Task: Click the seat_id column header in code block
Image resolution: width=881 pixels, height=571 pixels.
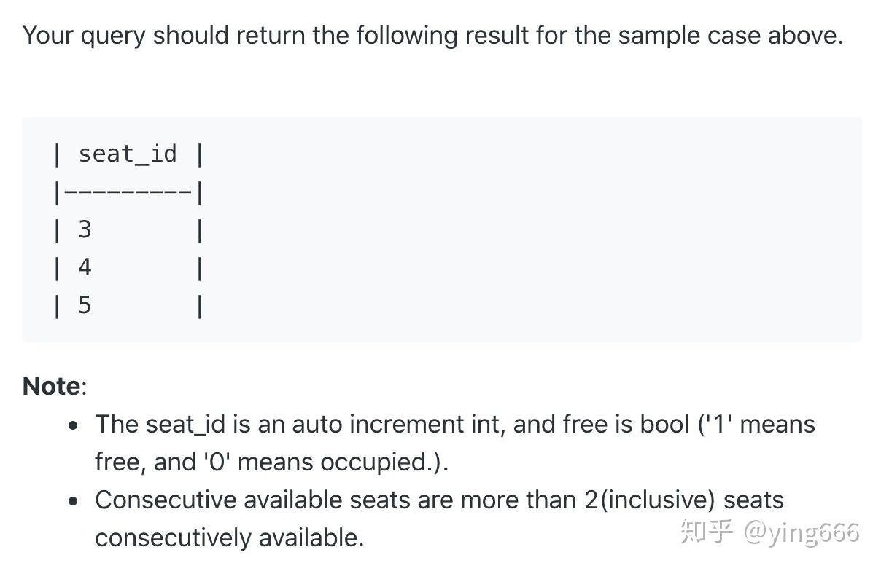Action: pyautogui.click(x=128, y=154)
